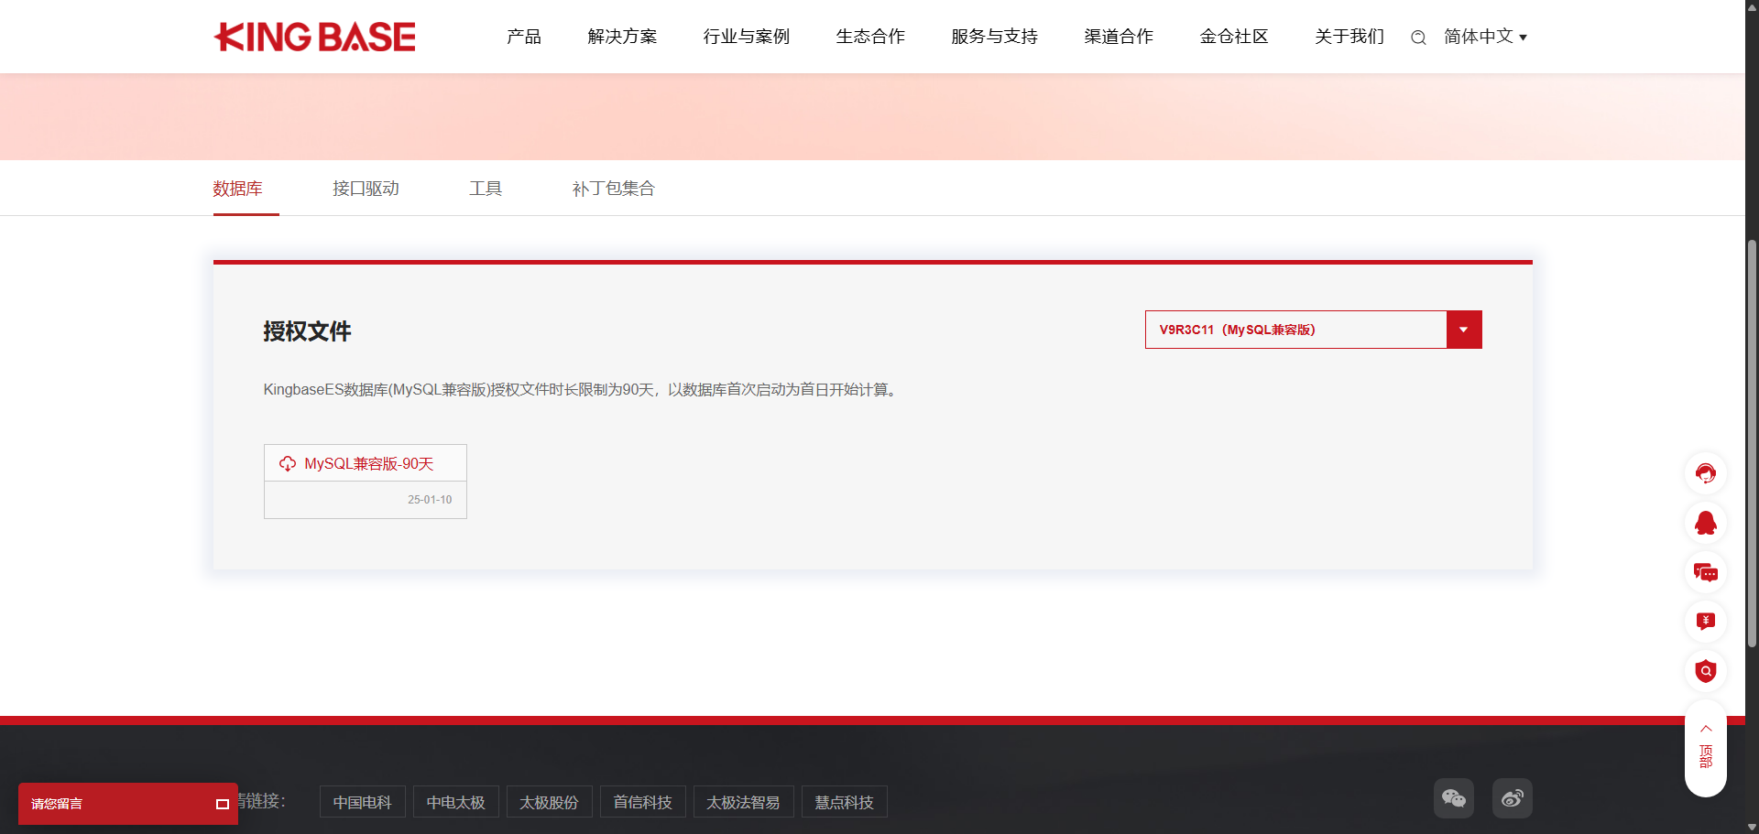Open the 首信科技 friend link

643,802
